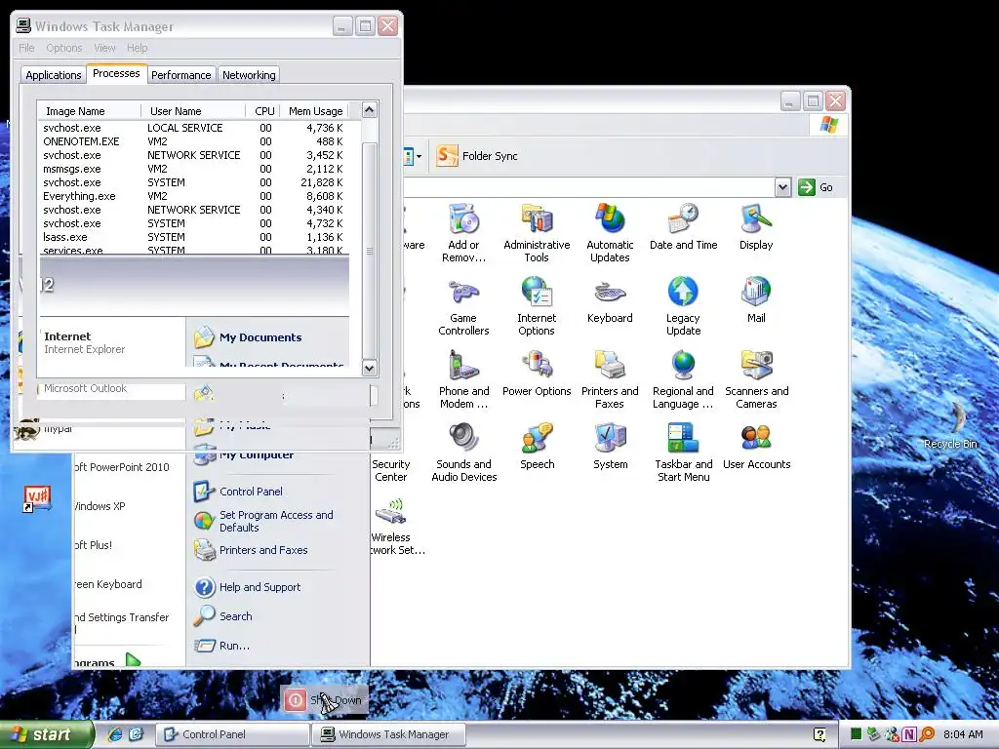
Task: Switch to Performance tab
Action: click(180, 75)
